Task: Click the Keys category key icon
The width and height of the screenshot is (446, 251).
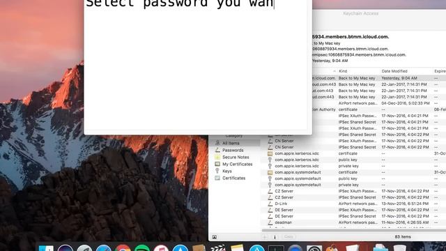Action: [x=217, y=171]
